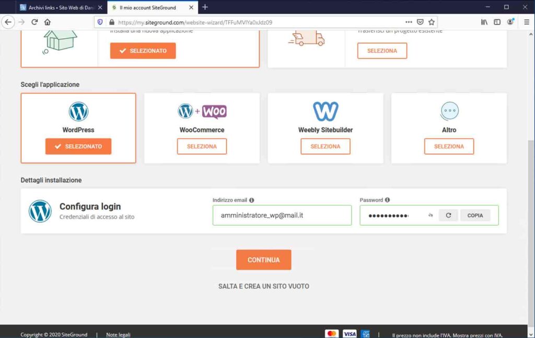The height and width of the screenshot is (338, 535).
Task: Click the American Express payment logo
Action: tap(365, 334)
